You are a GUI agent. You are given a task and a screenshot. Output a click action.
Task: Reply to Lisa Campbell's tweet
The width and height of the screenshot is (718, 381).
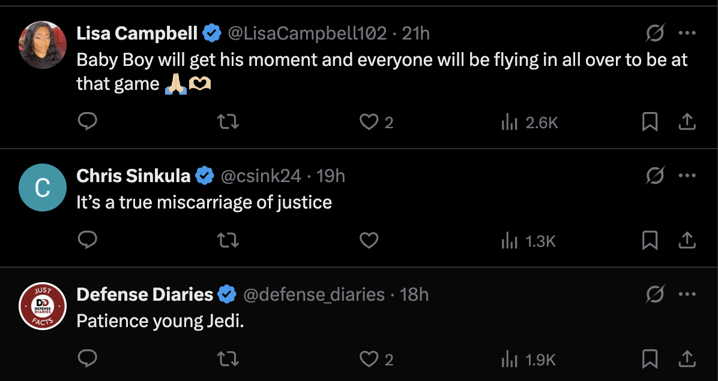(x=88, y=122)
